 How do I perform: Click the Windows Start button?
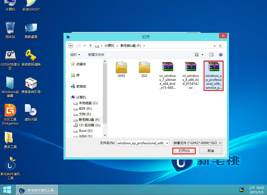point(7,189)
